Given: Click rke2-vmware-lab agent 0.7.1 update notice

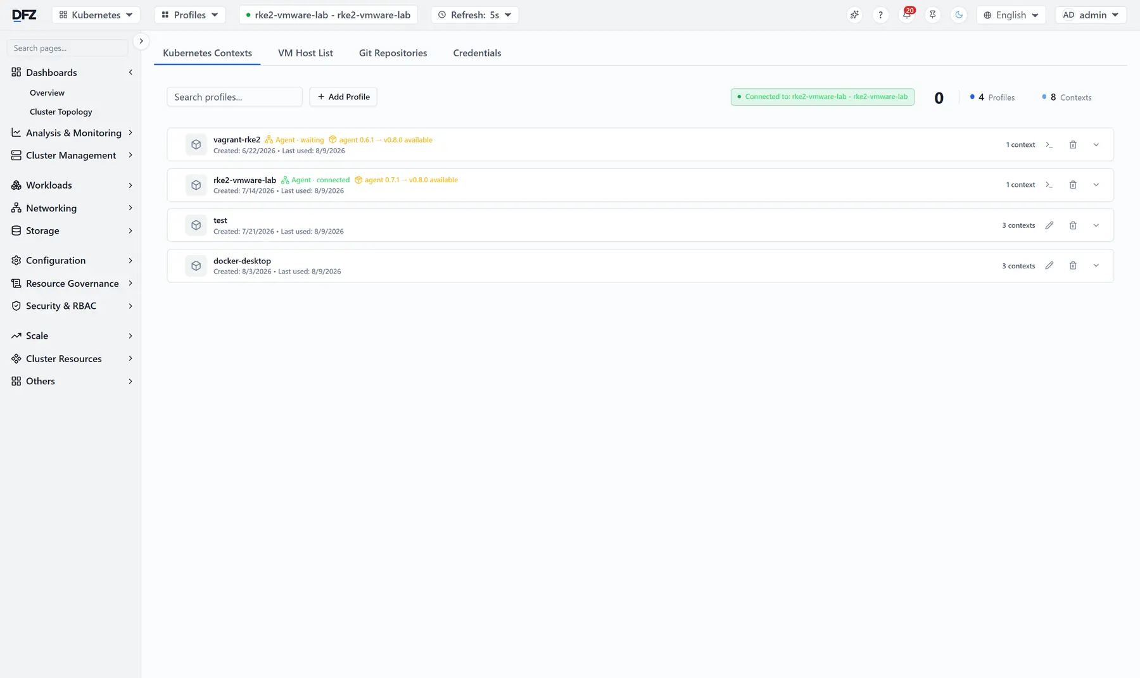Looking at the screenshot, I should pos(406,180).
